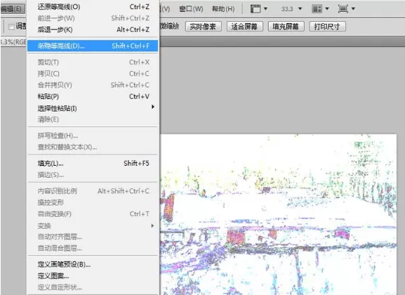Click the 适合屏幕 button

click(x=244, y=27)
